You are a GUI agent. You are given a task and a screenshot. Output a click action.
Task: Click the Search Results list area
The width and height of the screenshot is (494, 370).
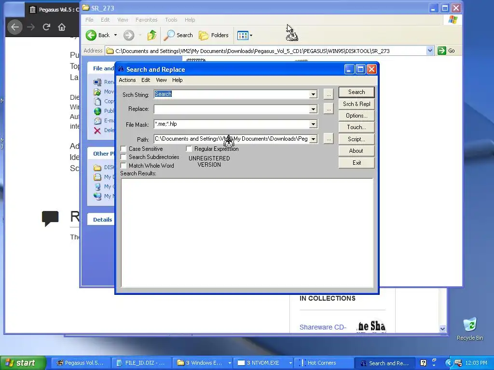247,233
